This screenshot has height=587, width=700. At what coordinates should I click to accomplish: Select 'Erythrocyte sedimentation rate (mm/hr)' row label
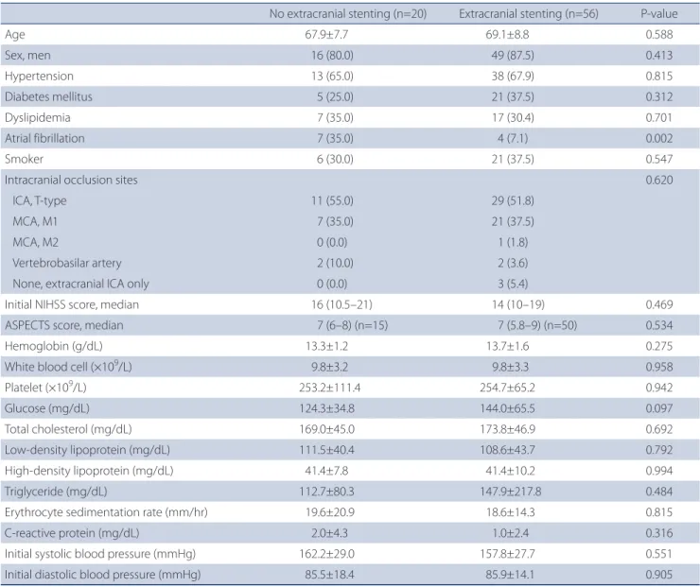pyautogui.click(x=106, y=512)
